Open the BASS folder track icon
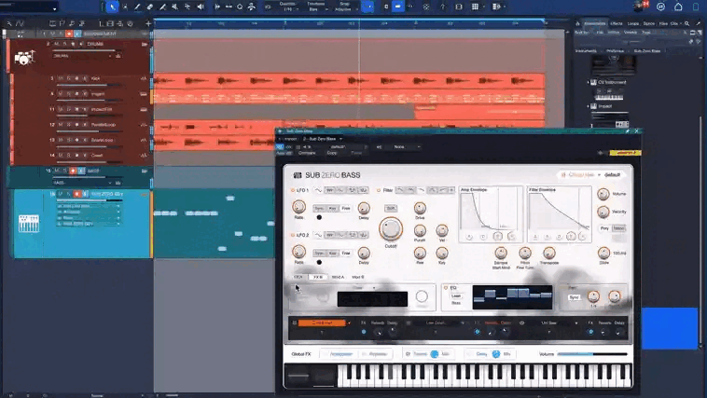Screen dimensions: 707x398 (x=145, y=171)
